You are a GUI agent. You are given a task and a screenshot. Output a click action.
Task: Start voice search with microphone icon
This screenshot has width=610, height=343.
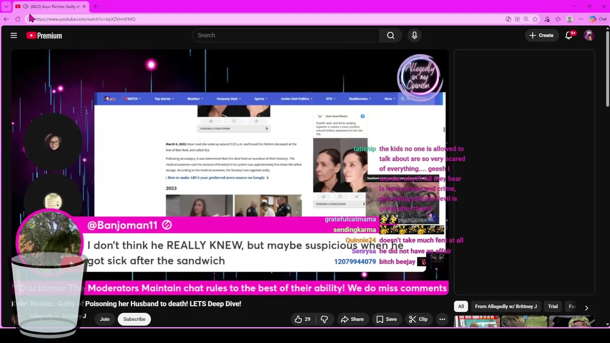[x=414, y=35]
